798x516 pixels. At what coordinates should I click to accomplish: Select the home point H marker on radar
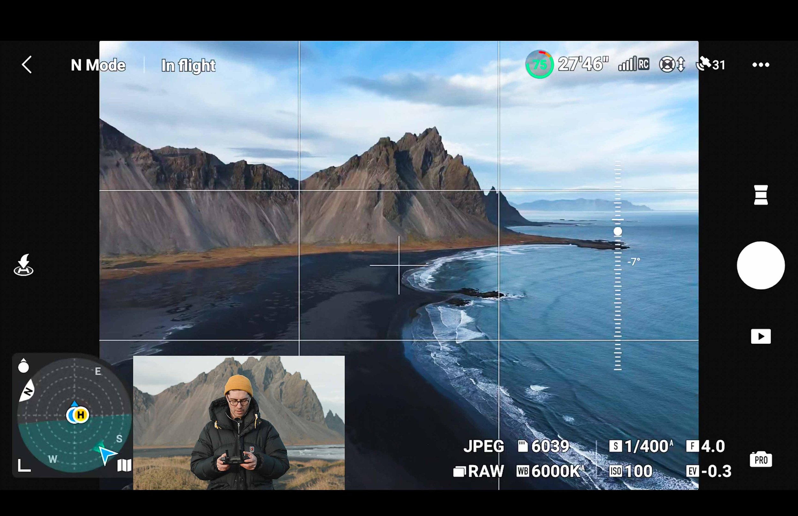click(x=80, y=415)
